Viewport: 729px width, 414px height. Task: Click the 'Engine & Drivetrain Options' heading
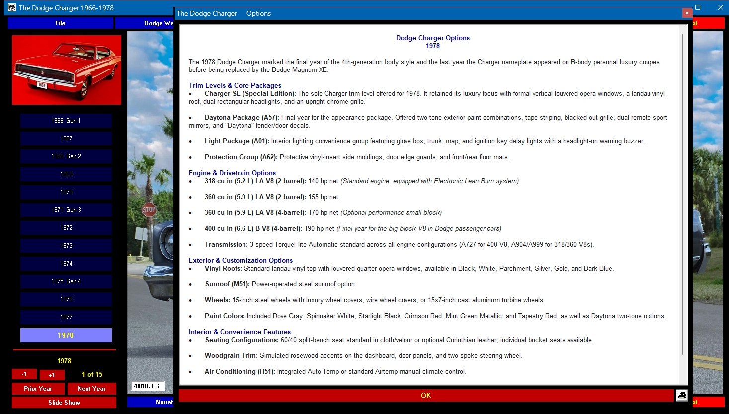(232, 173)
